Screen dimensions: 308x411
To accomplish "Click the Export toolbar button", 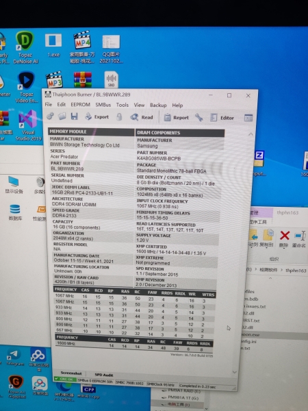I will point(97,116).
